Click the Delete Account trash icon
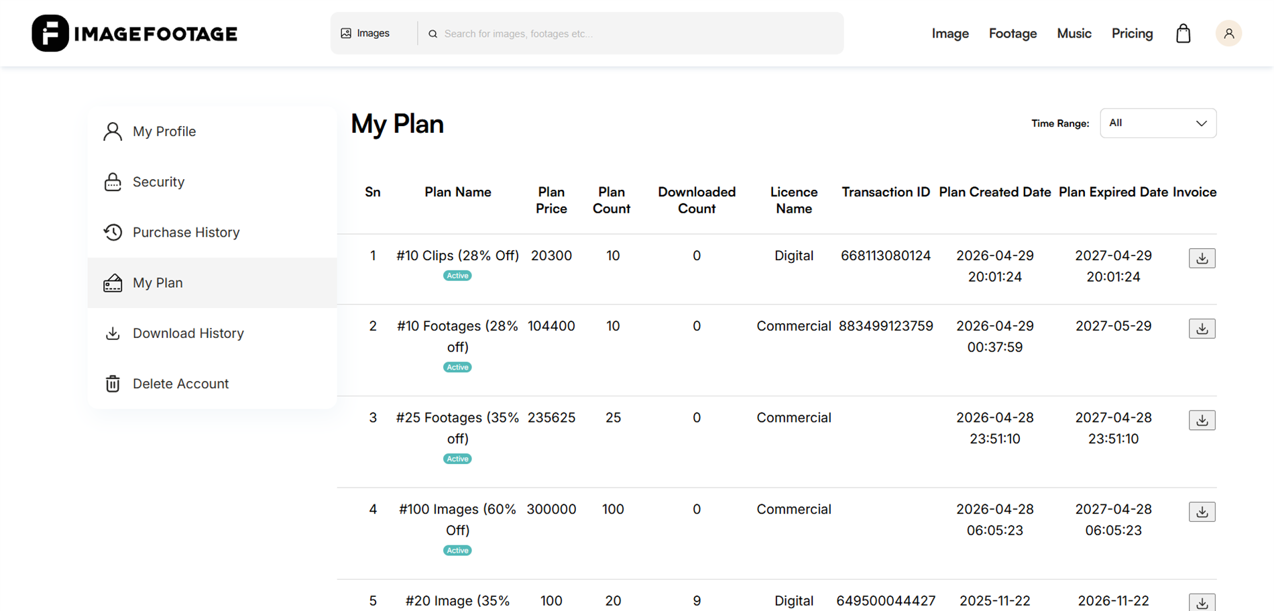1274x611 pixels. 113,384
